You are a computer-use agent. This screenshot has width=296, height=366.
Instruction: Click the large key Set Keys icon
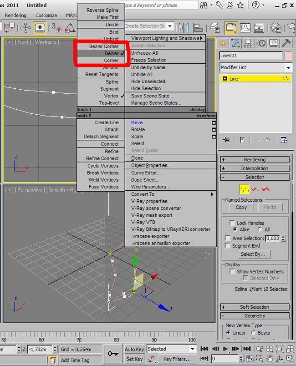(113, 354)
